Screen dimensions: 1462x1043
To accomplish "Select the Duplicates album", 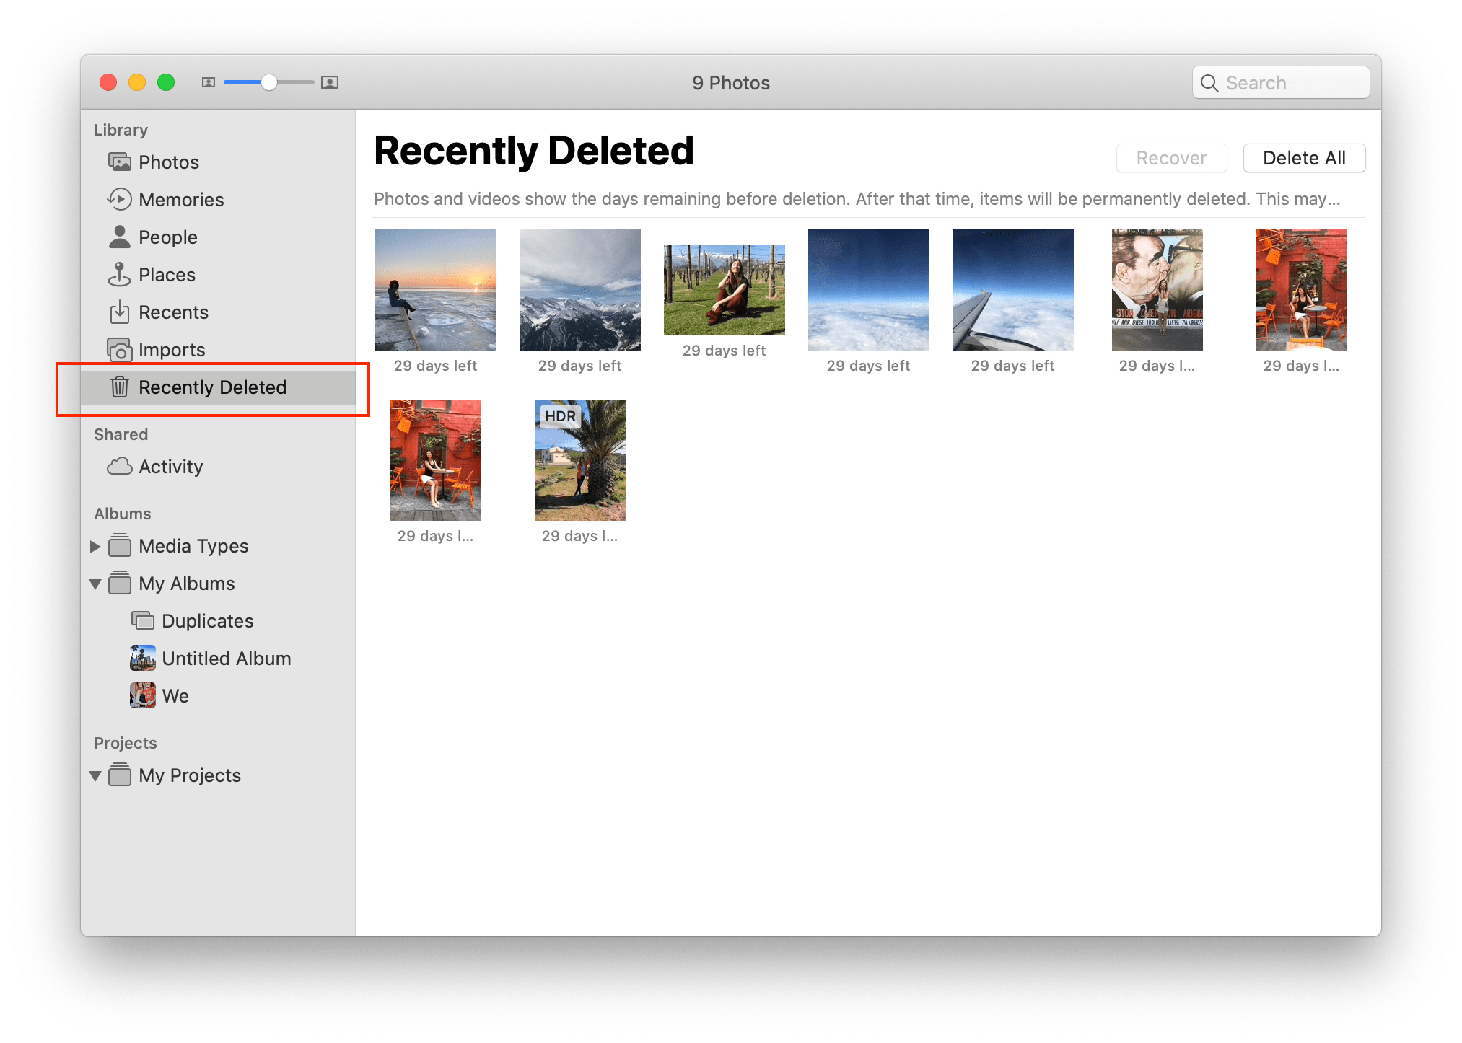I will tap(206, 620).
